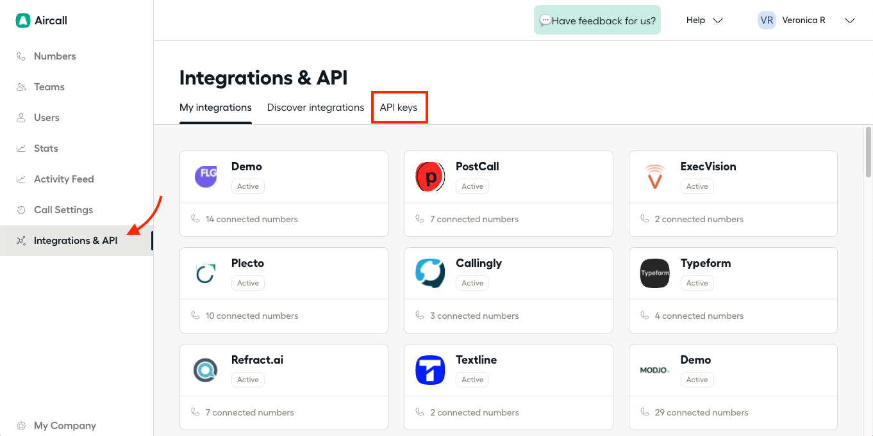
Task: Click the Integrations & API page heading
Action: coord(263,77)
